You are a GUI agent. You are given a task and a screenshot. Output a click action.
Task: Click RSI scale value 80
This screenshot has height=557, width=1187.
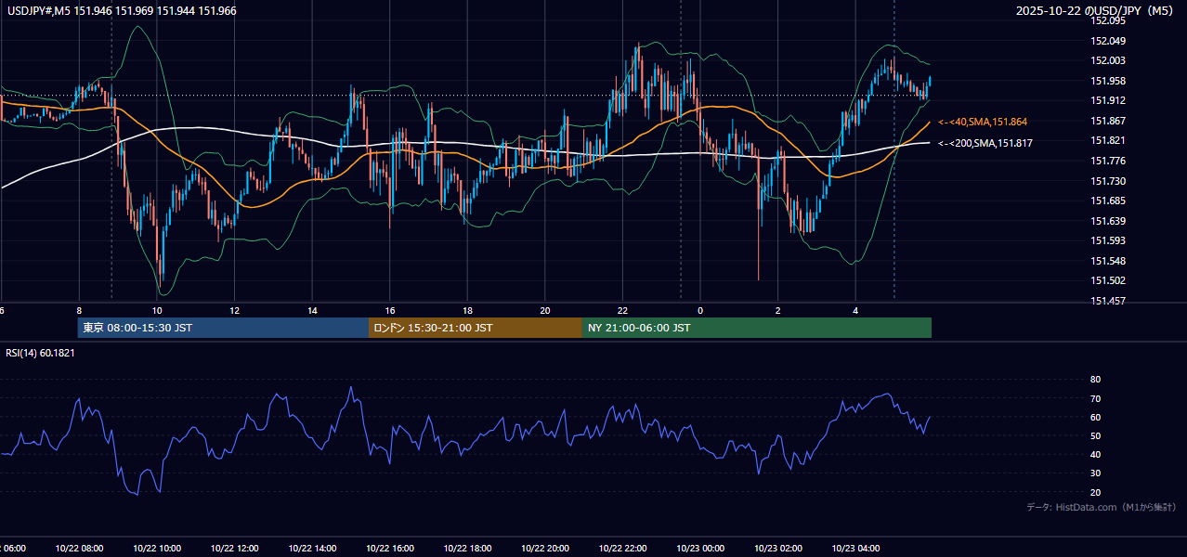click(x=1095, y=380)
